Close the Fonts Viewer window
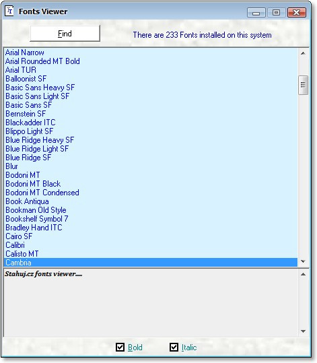 [x=297, y=13]
